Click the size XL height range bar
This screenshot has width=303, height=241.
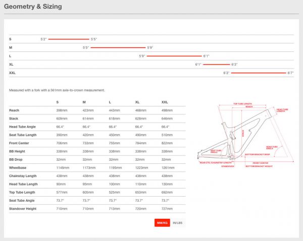[x=216, y=65]
